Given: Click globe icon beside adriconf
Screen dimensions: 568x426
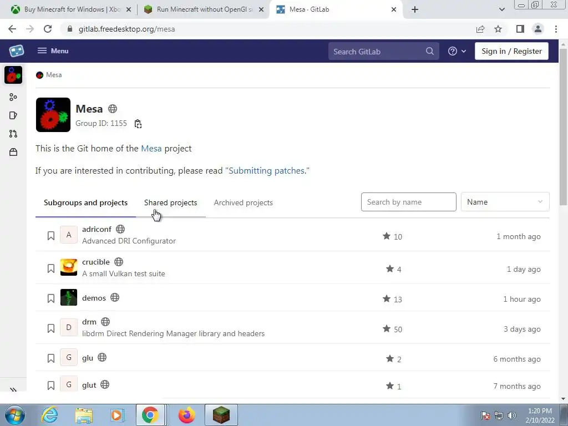Looking at the screenshot, I should coord(120,229).
